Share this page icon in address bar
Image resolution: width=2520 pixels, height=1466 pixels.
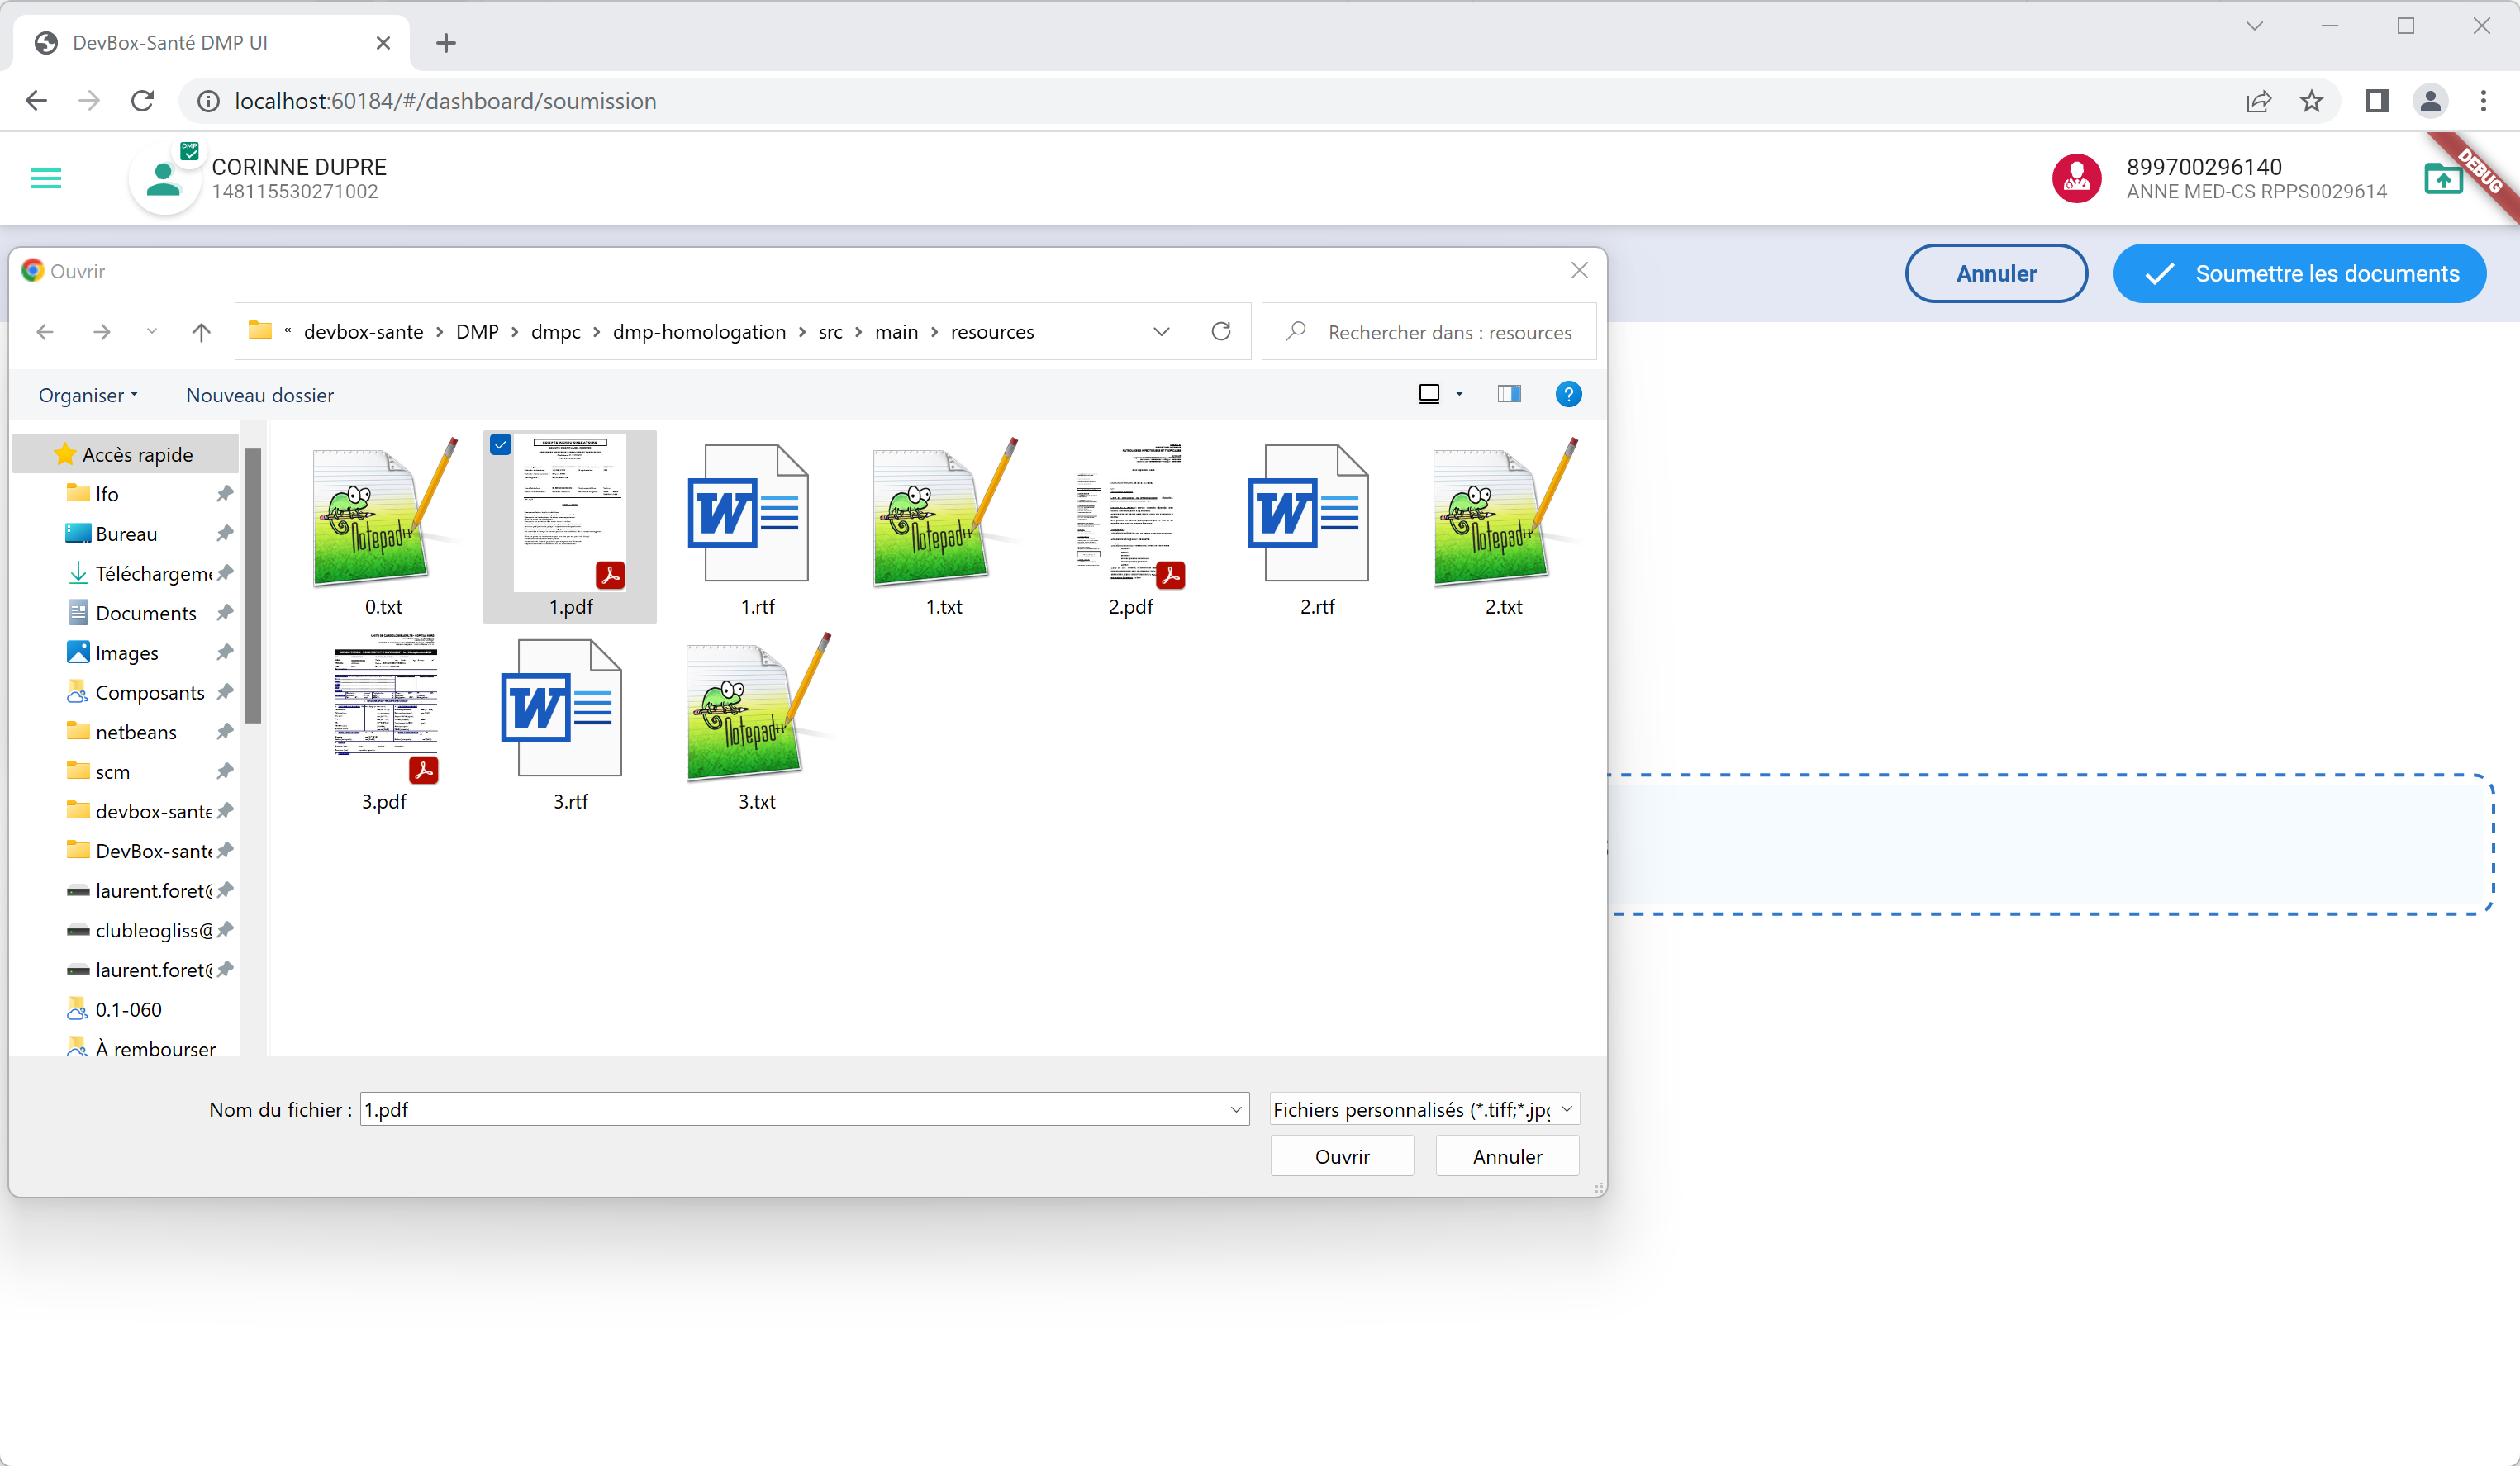pos(2258,101)
